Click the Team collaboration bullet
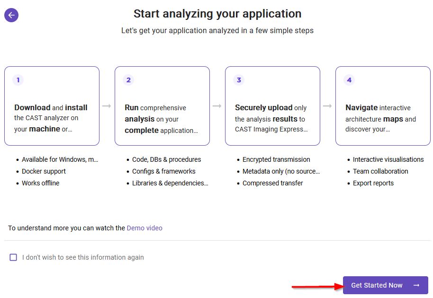Viewport: 433px width, 298px height. (x=380, y=171)
